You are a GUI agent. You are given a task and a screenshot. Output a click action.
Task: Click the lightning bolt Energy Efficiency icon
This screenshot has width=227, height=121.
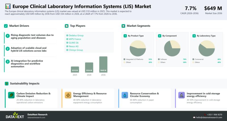[68, 95]
